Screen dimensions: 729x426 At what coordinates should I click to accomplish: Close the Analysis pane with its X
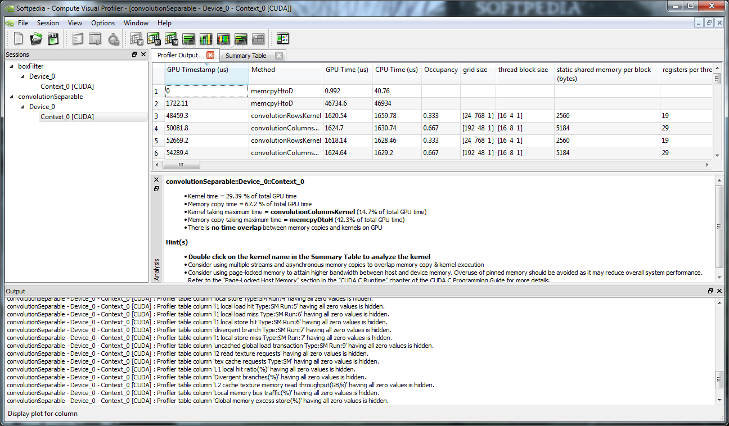[156, 180]
